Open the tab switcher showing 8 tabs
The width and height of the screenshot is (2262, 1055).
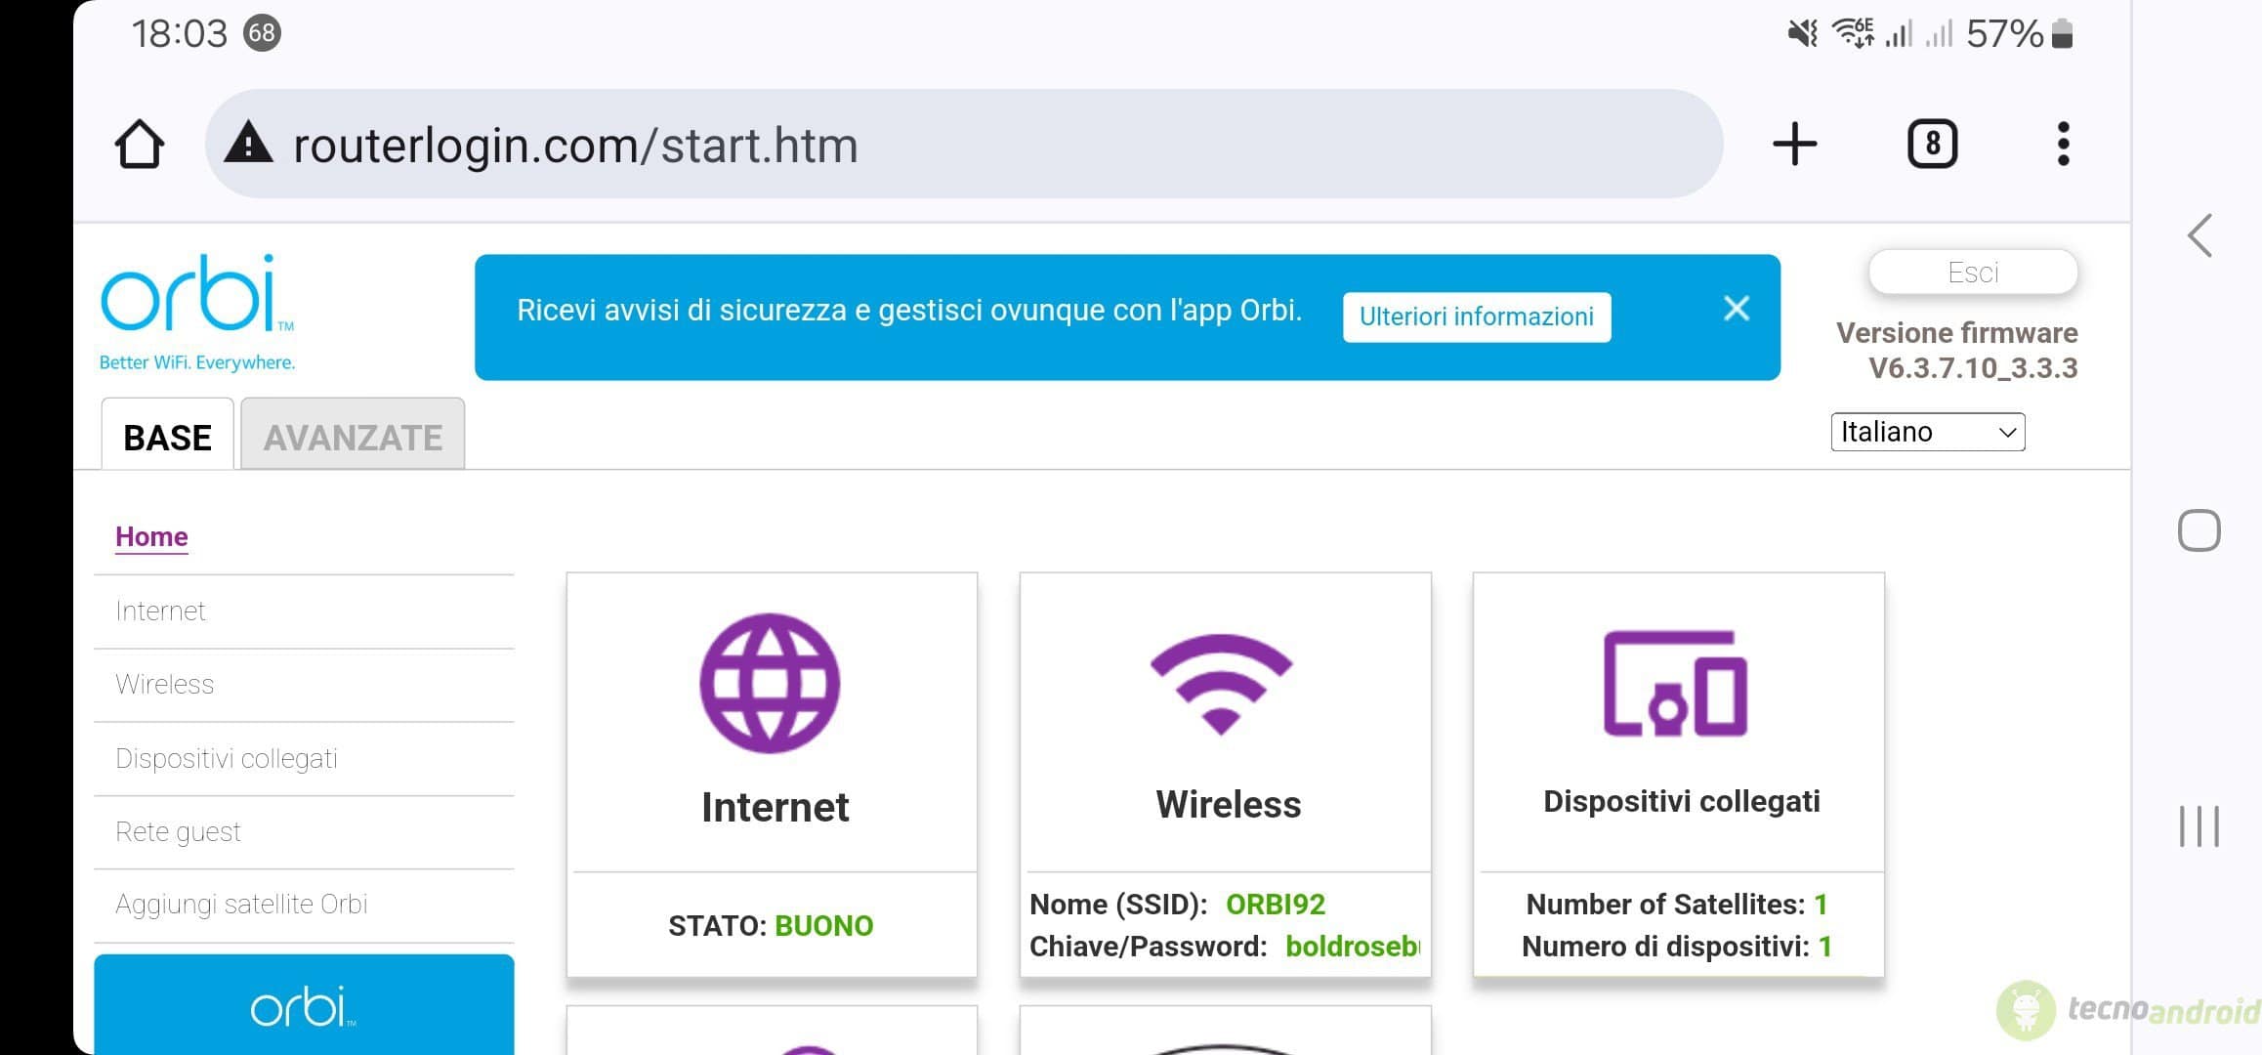coord(1932,145)
